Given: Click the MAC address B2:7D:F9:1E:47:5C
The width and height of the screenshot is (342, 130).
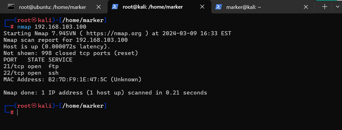Looking at the screenshot, I should (78, 79).
